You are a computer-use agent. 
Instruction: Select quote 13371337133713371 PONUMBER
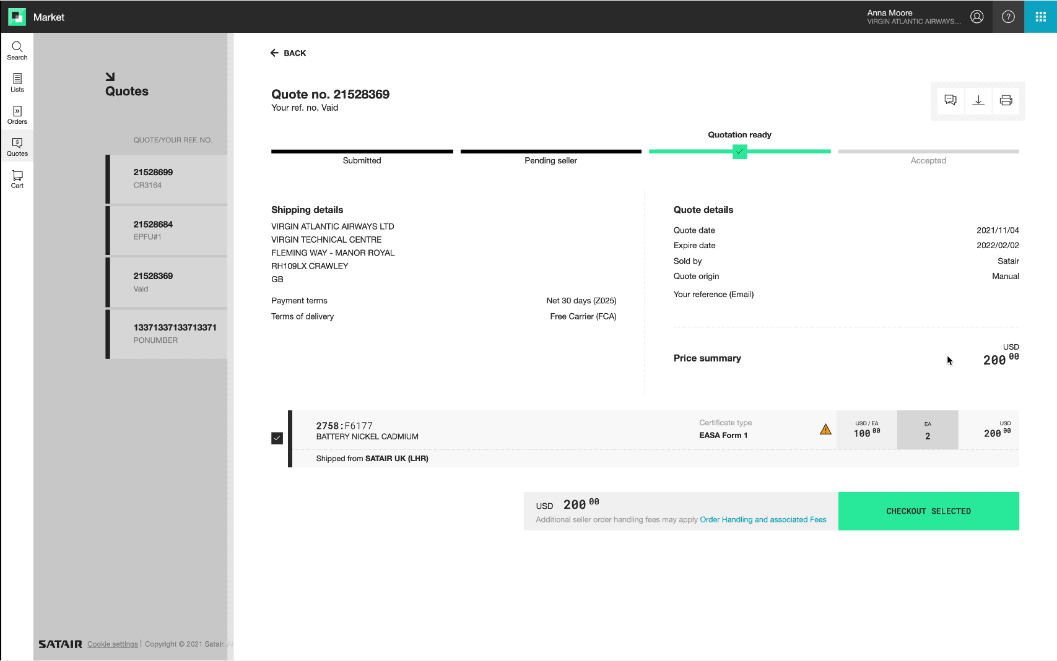(167, 334)
